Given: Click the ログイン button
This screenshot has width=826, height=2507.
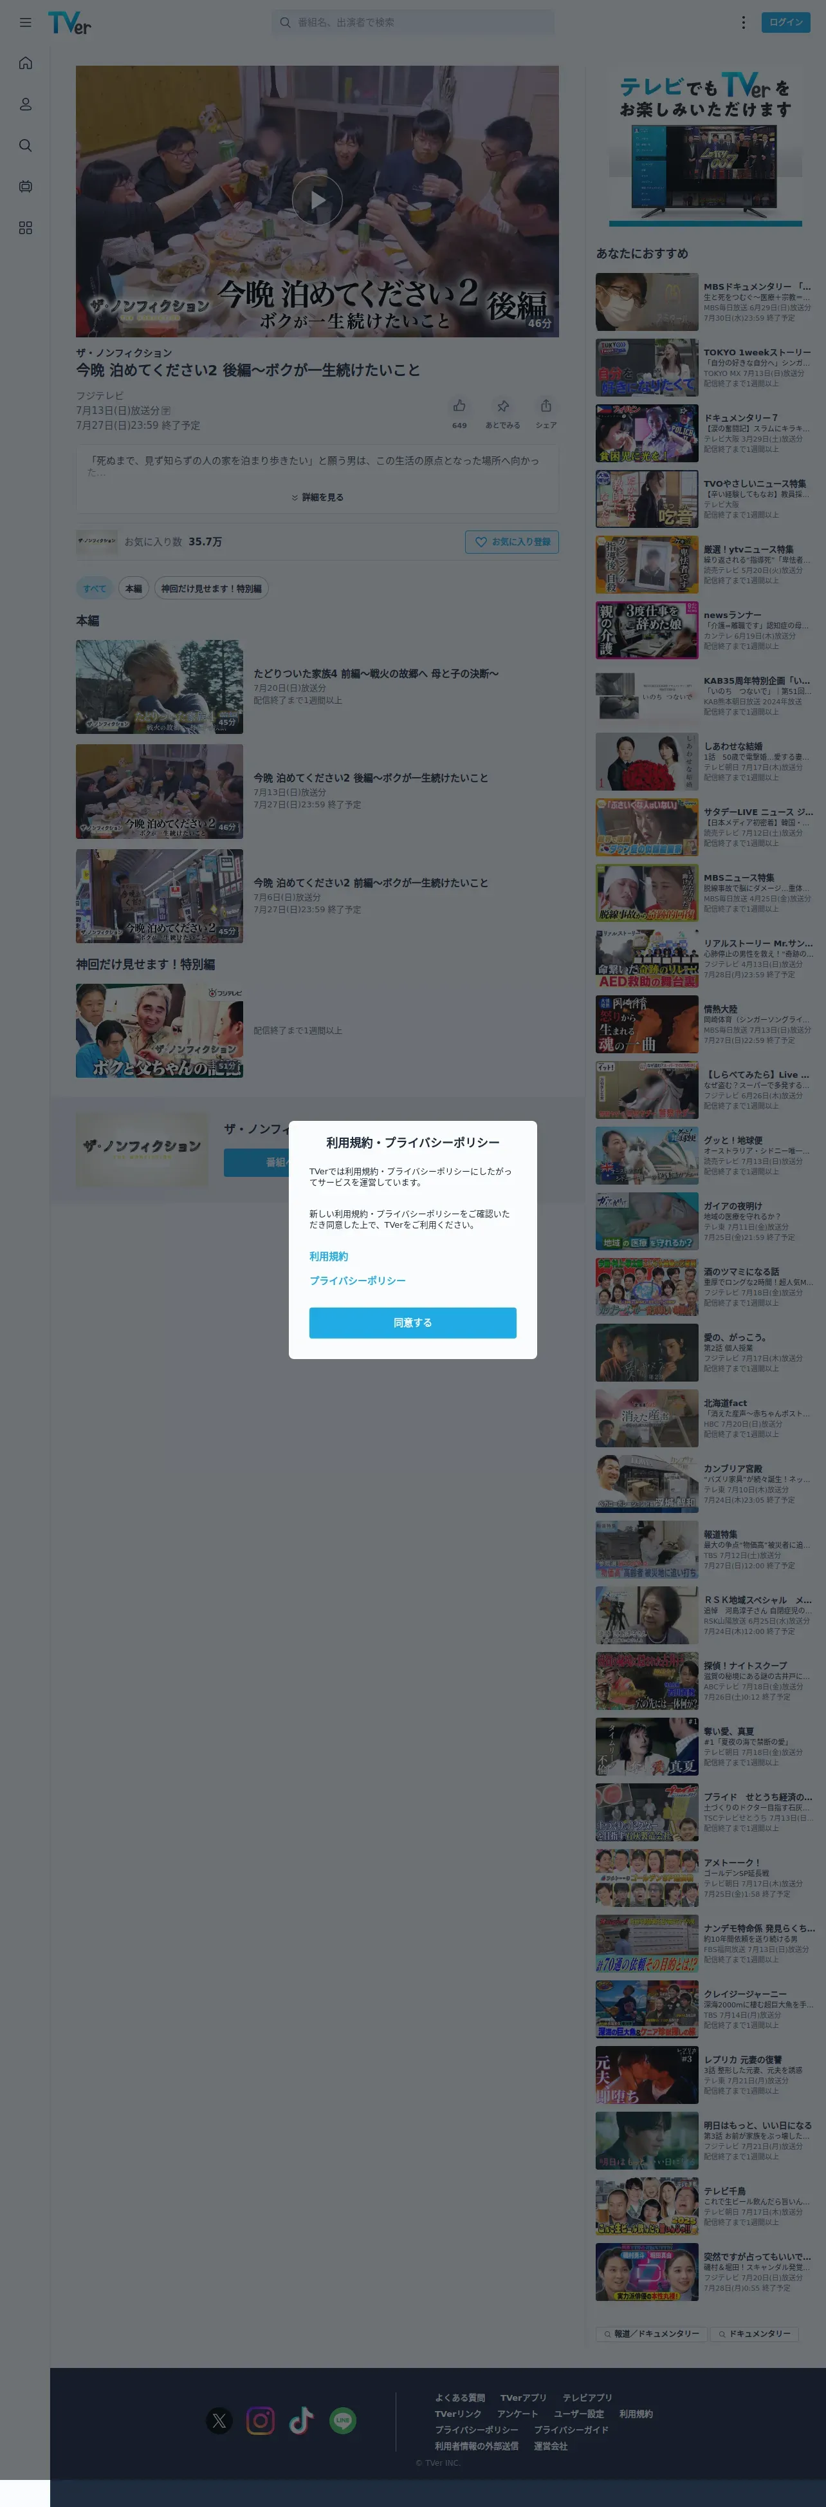Looking at the screenshot, I should point(786,23).
